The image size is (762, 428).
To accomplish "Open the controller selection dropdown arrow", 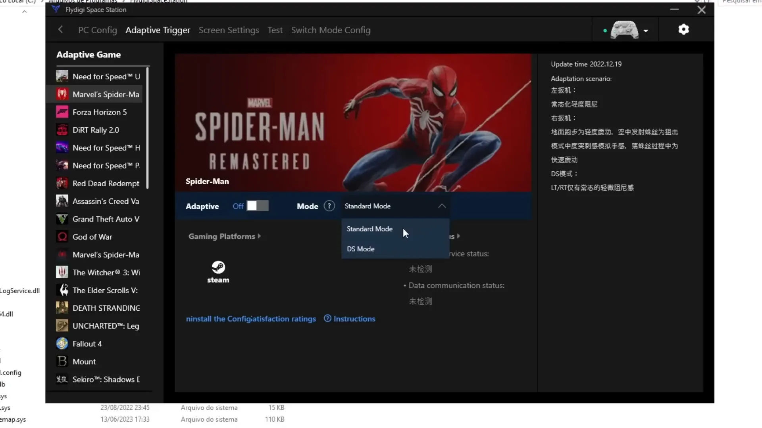I will click(646, 31).
